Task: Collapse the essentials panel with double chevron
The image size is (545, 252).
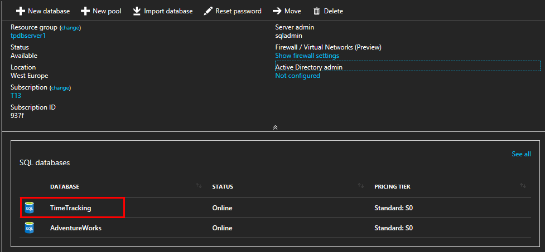Action: point(275,127)
